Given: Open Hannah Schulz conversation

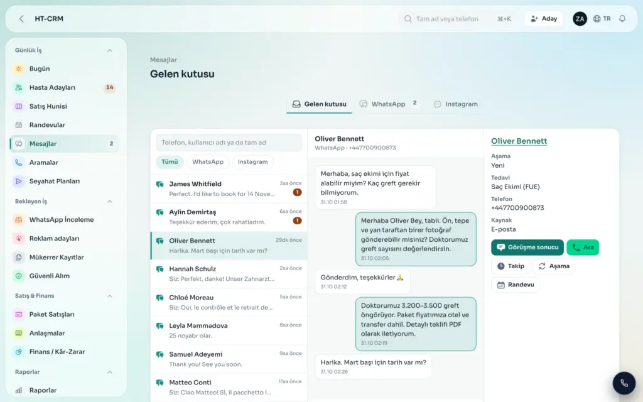Looking at the screenshot, I should [x=229, y=274].
